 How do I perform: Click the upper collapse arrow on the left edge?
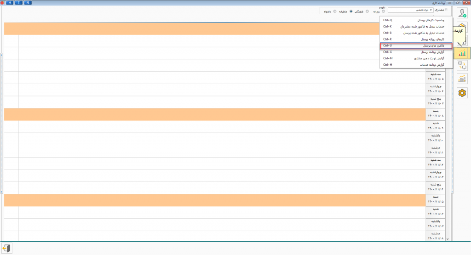[x=1, y=55]
